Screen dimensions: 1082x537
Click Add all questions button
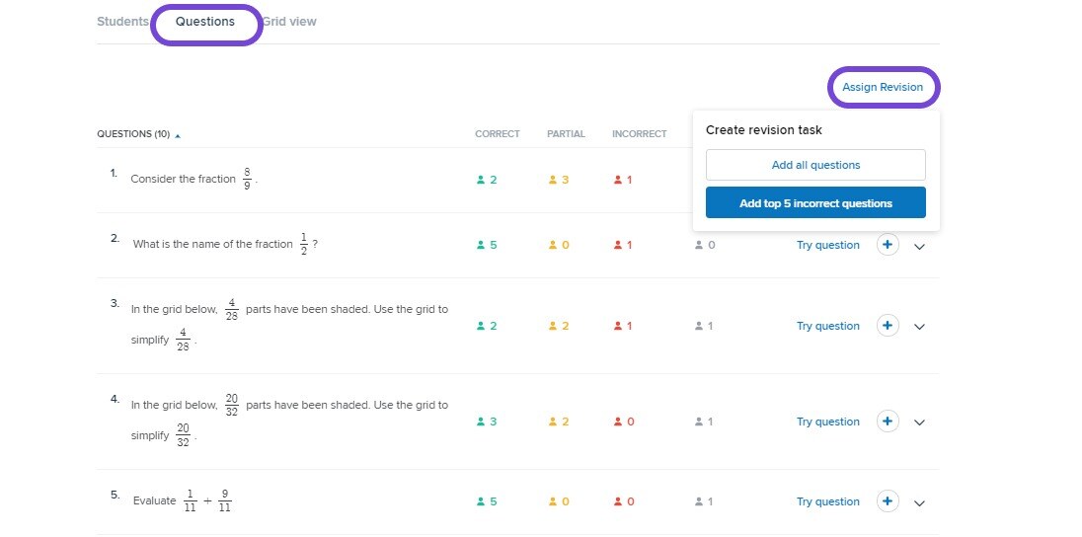tap(815, 165)
